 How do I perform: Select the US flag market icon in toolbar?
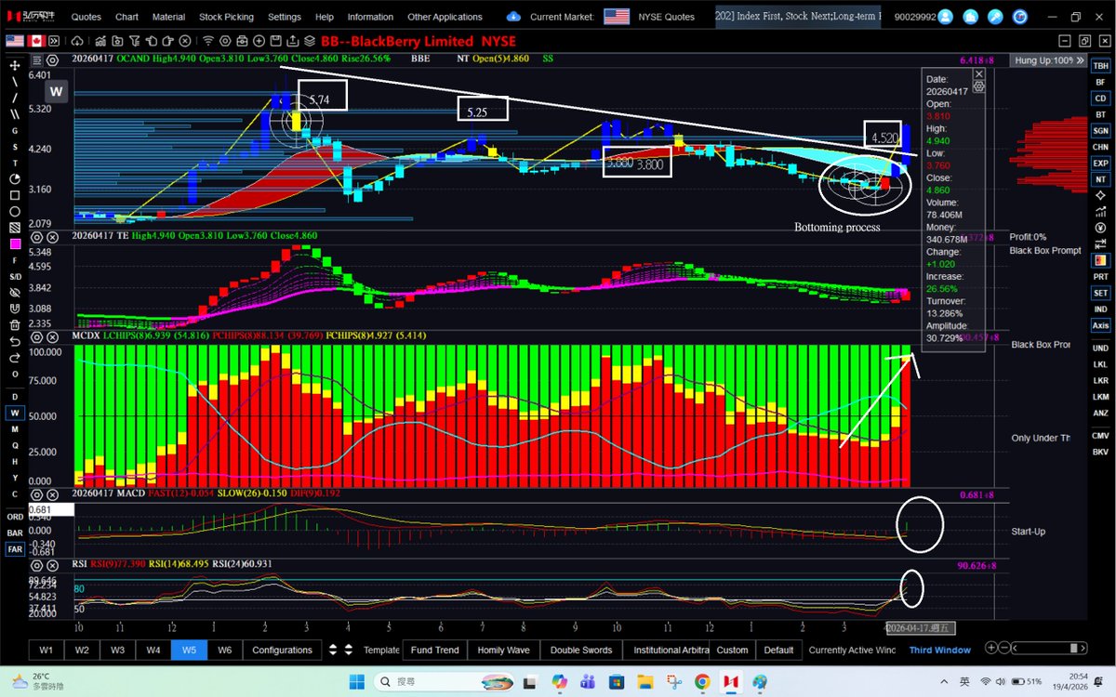coord(15,41)
